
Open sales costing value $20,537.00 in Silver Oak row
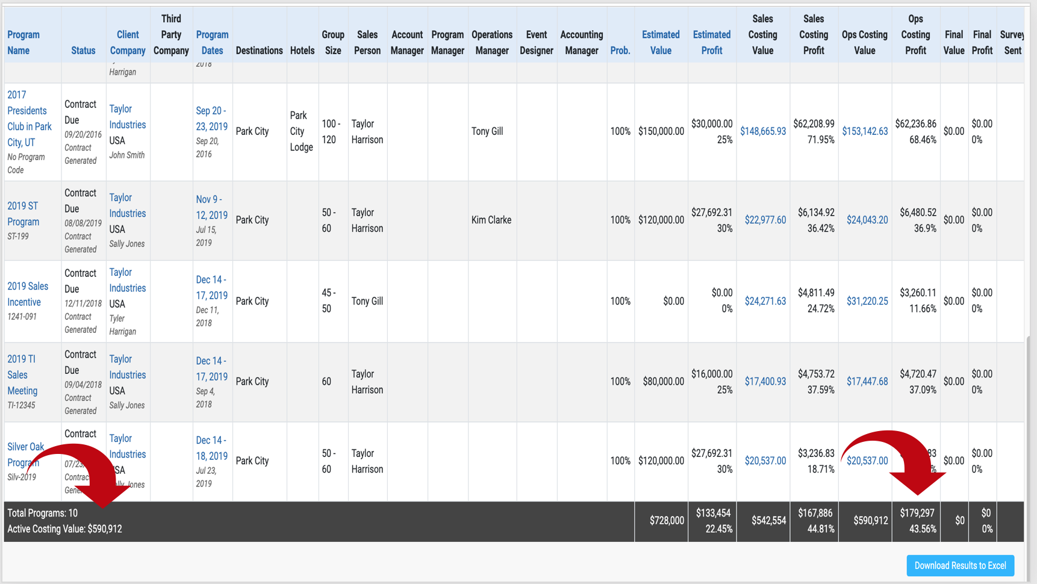[765, 461]
